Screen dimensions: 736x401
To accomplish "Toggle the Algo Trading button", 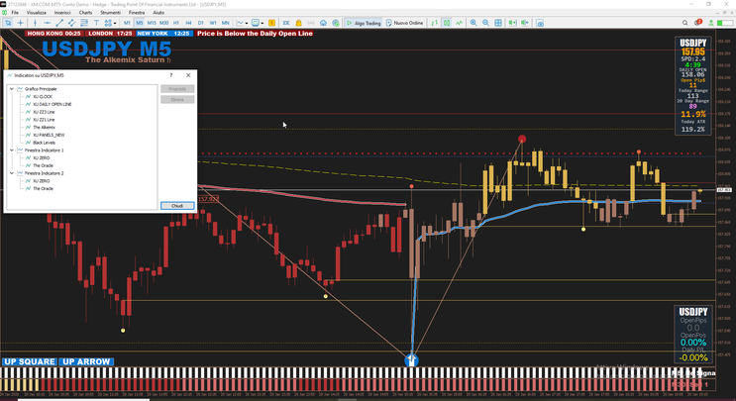I will coord(364,23).
